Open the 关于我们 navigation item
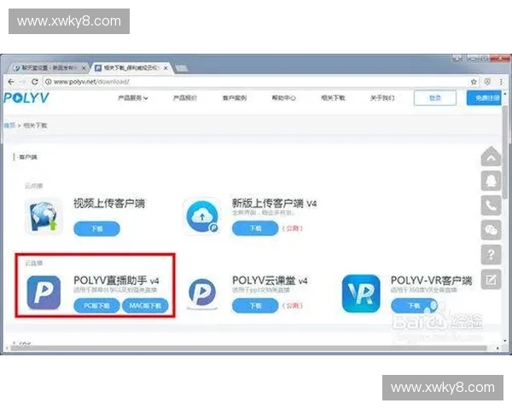Image resolution: width=512 pixels, height=409 pixels. click(x=382, y=98)
